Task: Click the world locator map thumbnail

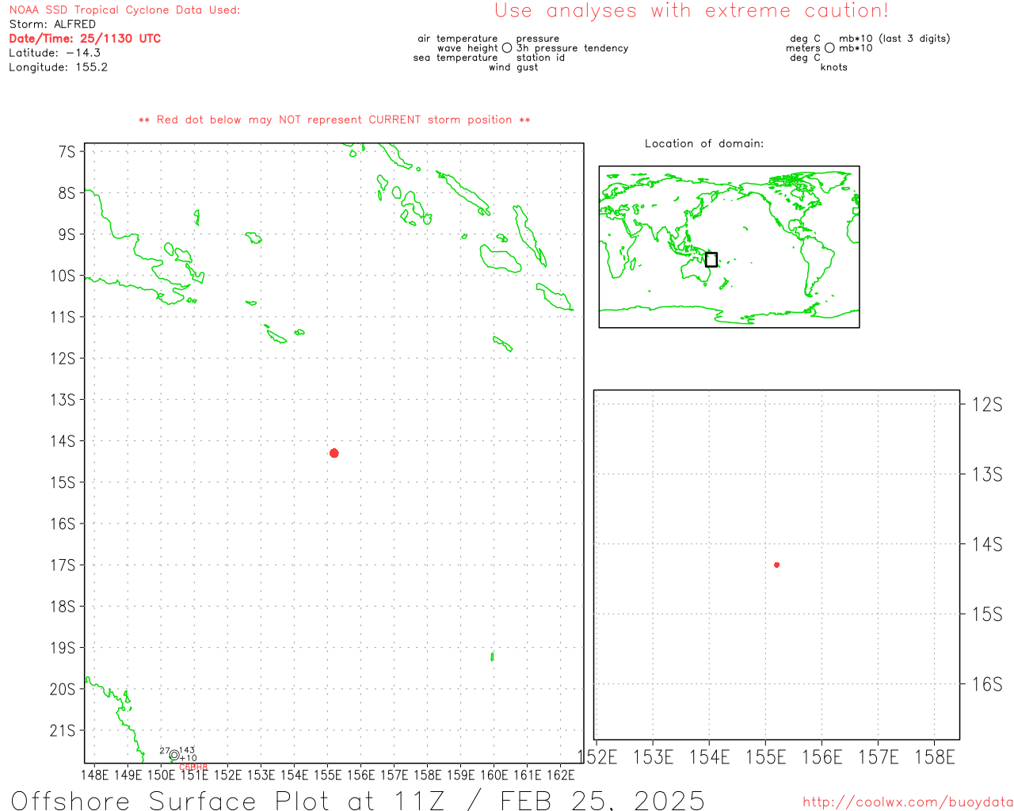Action: [729, 246]
